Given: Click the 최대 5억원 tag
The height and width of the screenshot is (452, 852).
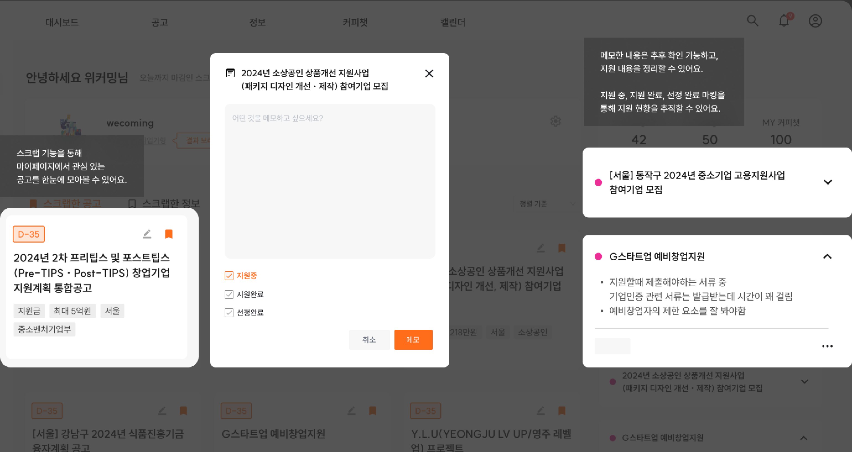Looking at the screenshot, I should coord(72,311).
